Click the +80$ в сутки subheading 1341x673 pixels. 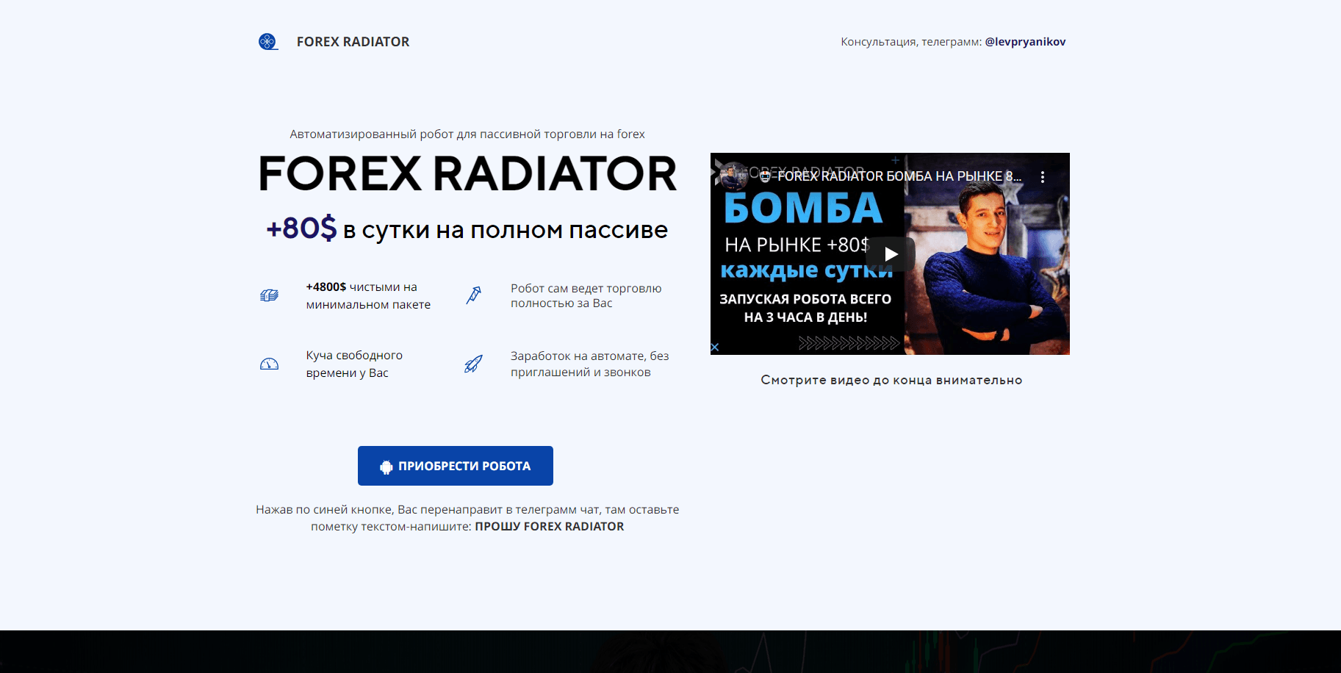click(467, 229)
